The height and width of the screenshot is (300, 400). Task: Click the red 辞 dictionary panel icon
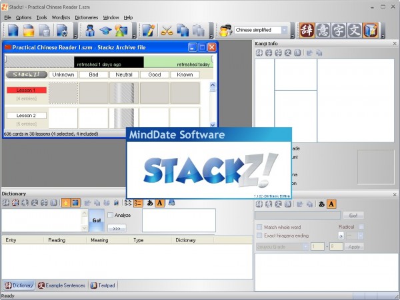point(307,31)
